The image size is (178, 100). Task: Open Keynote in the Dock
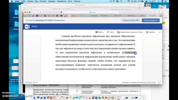pyautogui.click(x=83, y=97)
